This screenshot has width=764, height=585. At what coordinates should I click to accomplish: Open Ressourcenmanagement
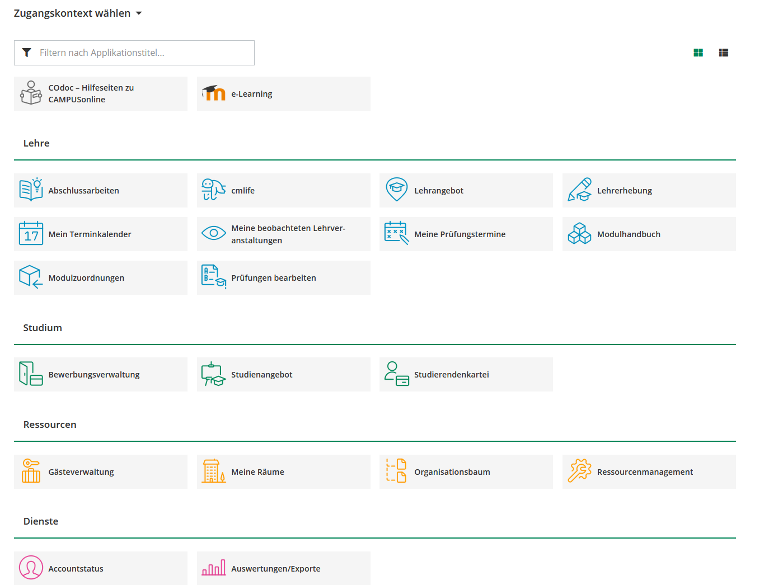click(649, 471)
